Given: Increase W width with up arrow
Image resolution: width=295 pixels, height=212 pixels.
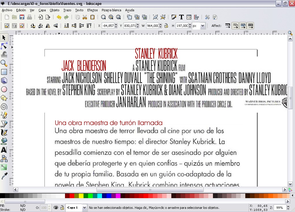Looking at the screenshot, I should 160,24.
